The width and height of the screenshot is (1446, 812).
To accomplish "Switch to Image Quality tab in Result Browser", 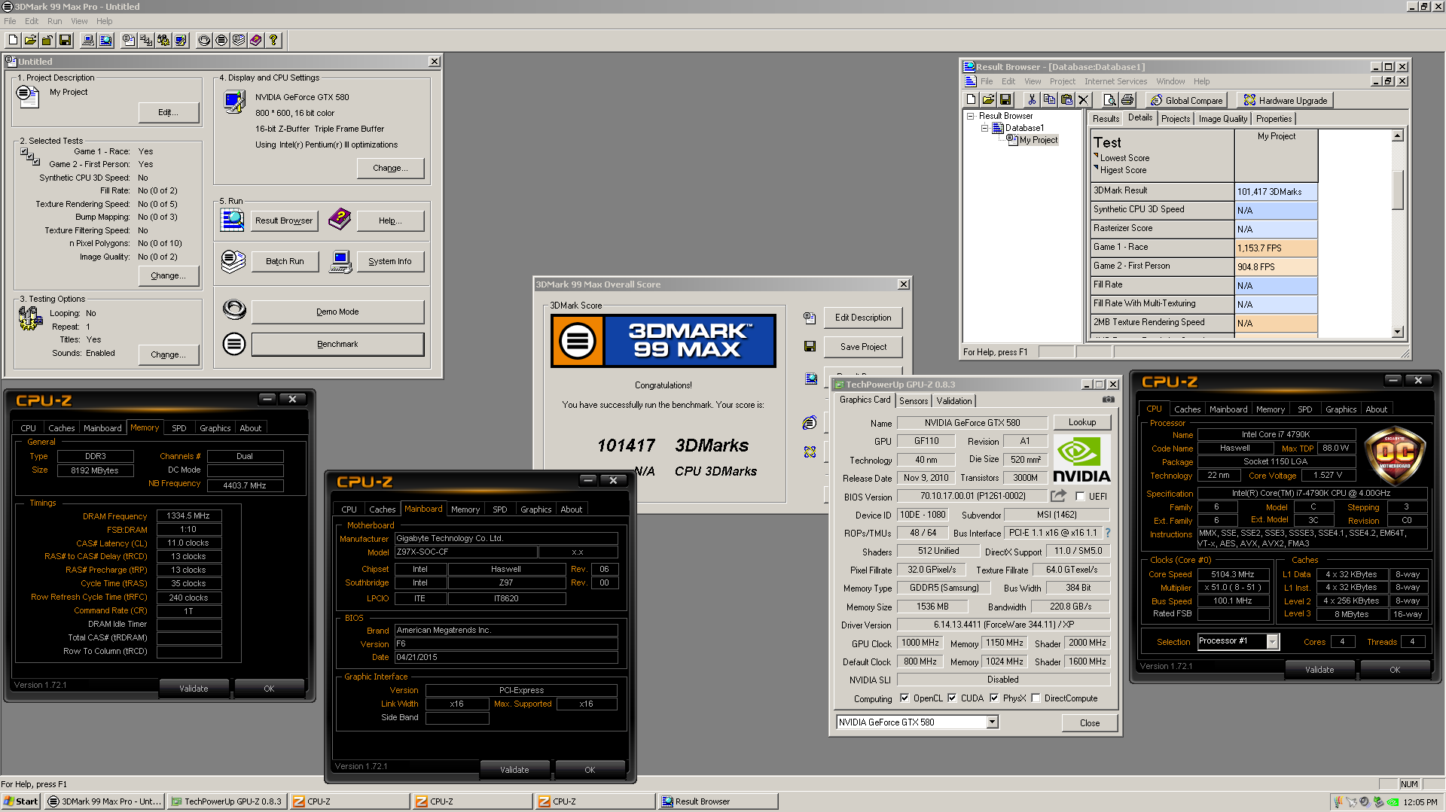I will point(1222,119).
